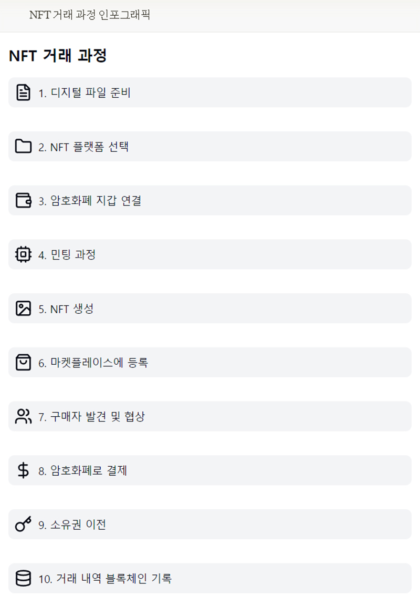
Task: Click the shopping bag icon in step 6
Action: pyautogui.click(x=23, y=362)
